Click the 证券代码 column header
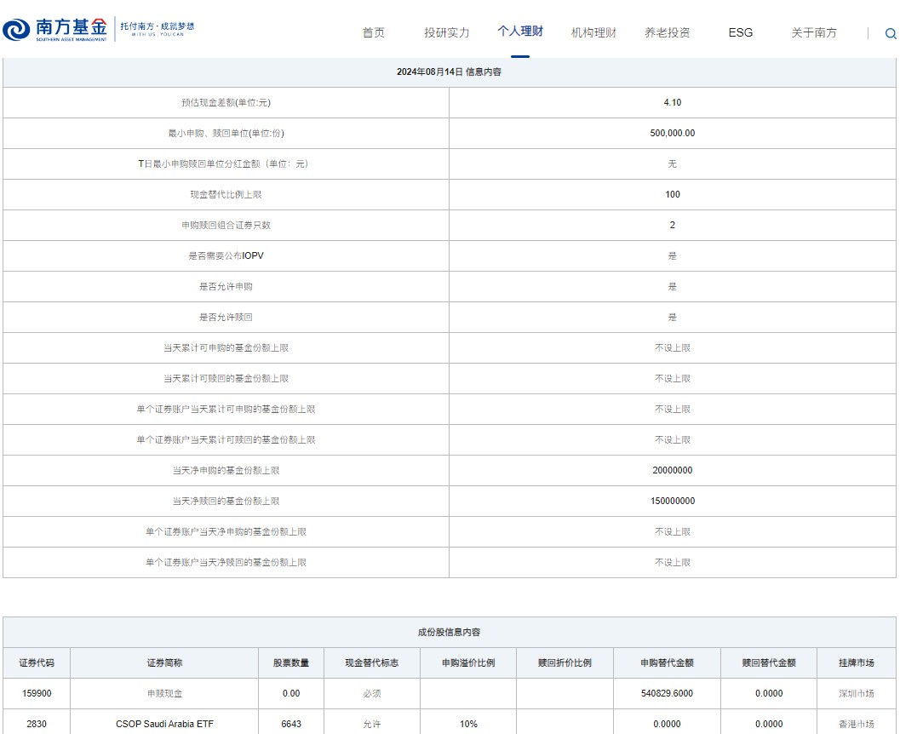Image resolution: width=900 pixels, height=734 pixels. (x=37, y=663)
